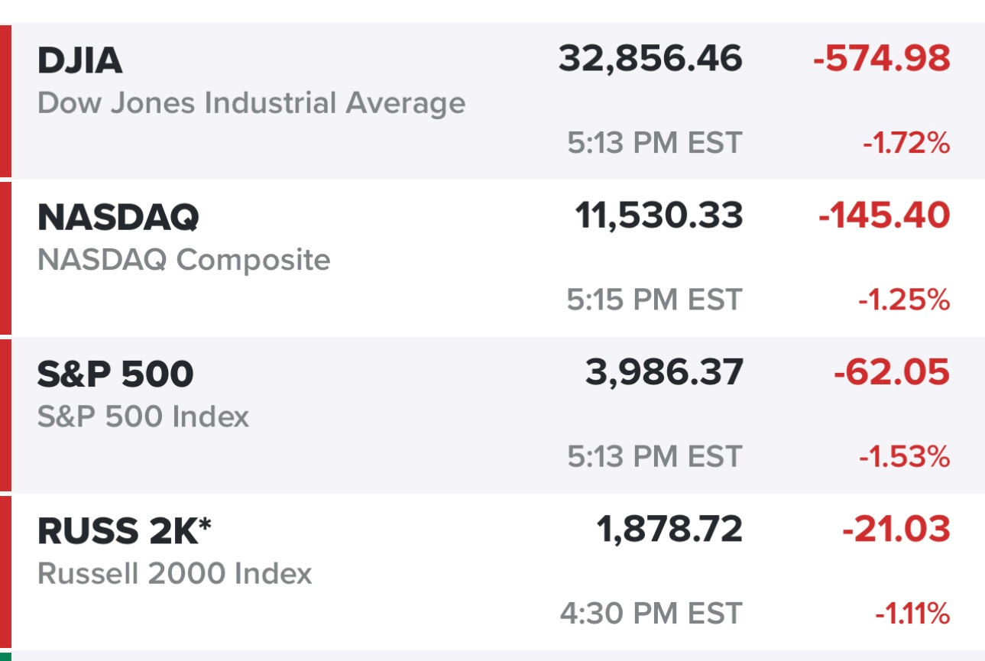The image size is (985, 661).
Task: Tap DJIA price 32,856.46
Action: [650, 59]
